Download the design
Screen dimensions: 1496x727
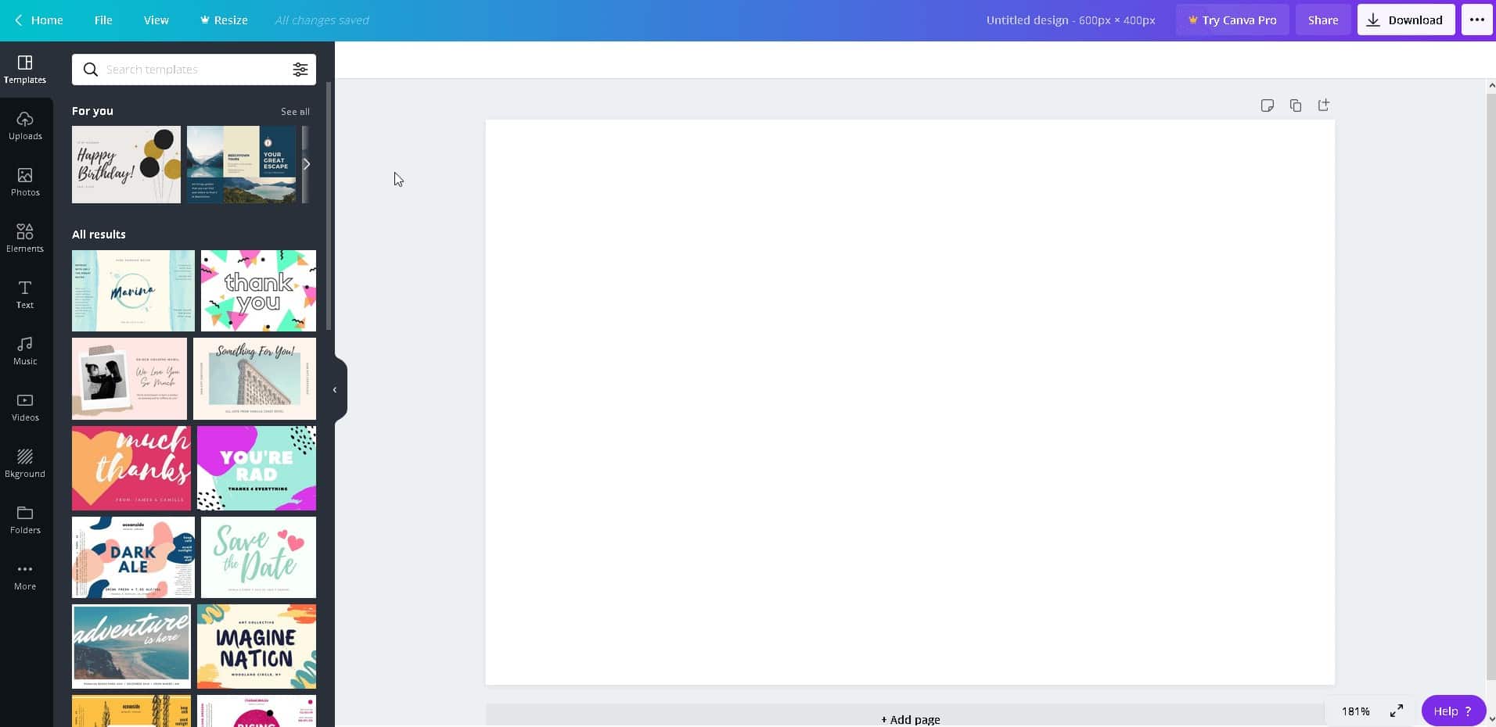pos(1406,20)
